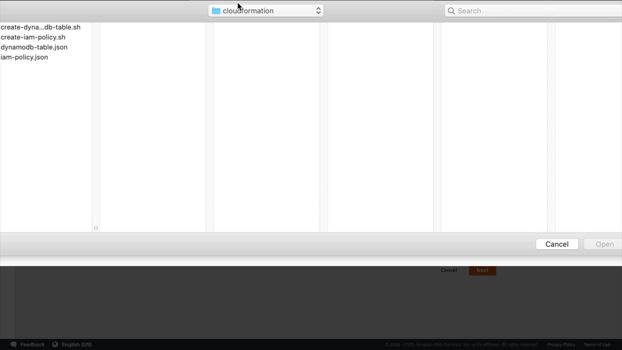This screenshot has width=622, height=350.
Task: Click the up-down chevron on path popup
Action: tap(318, 11)
